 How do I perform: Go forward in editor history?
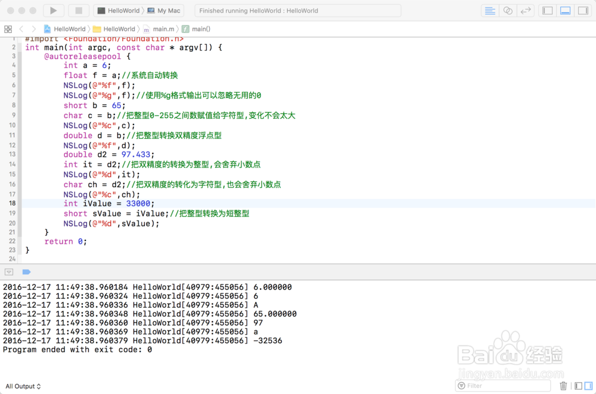pyautogui.click(x=34, y=29)
